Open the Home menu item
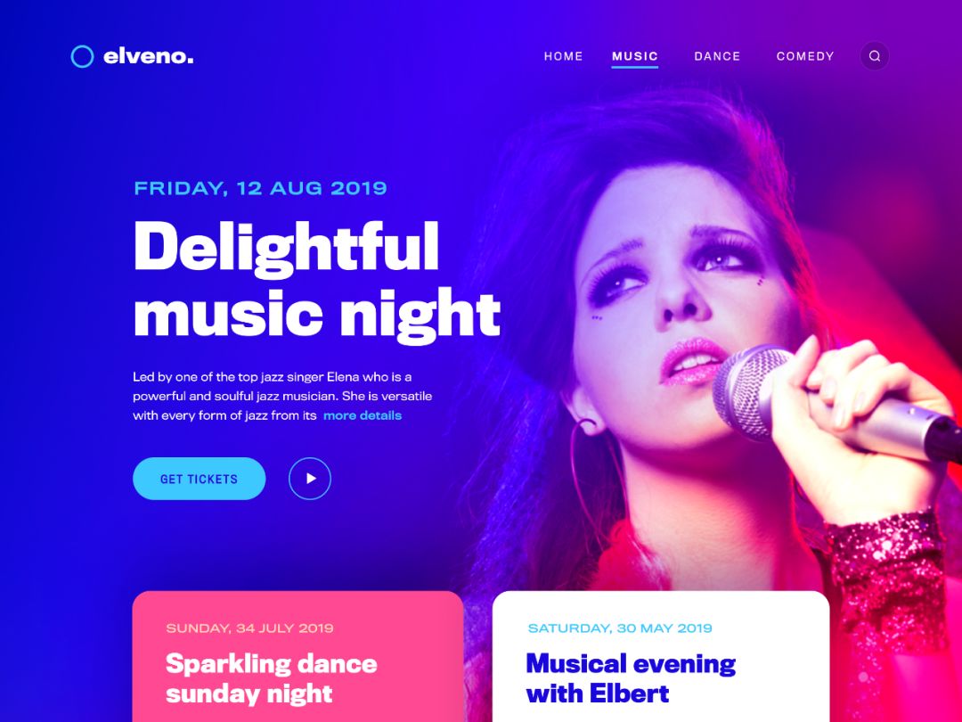This screenshot has height=722, width=962. (x=563, y=56)
